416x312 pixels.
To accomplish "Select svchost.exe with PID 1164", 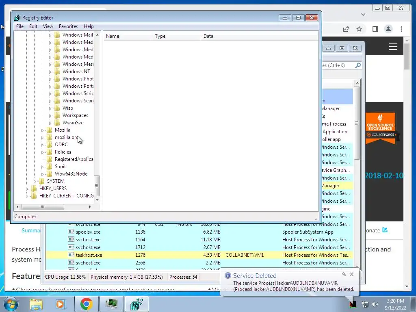I will (199, 240).
